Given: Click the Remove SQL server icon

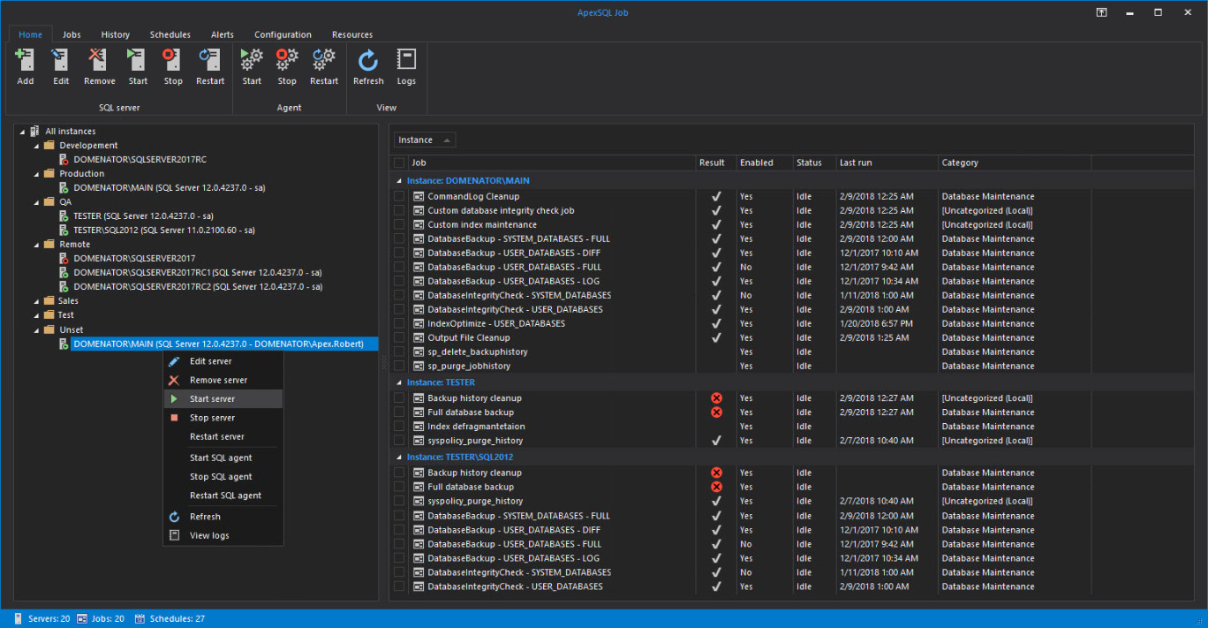Looking at the screenshot, I should pos(99,59).
